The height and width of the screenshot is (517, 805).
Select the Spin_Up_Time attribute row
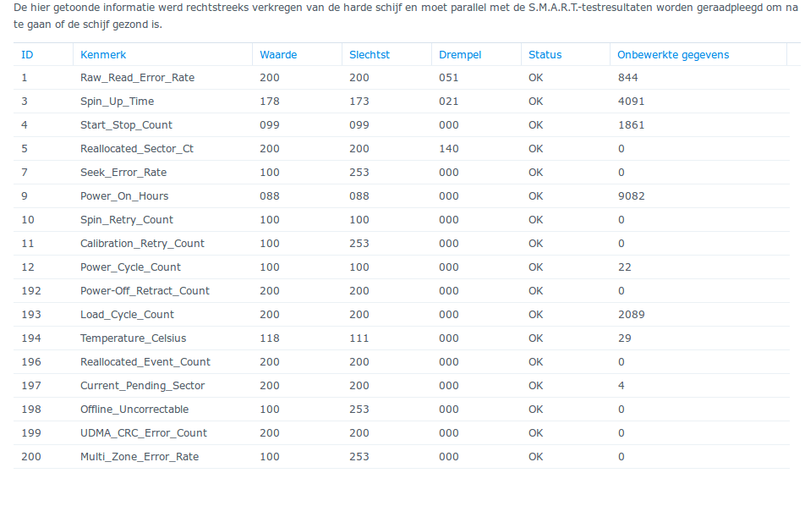pos(117,102)
